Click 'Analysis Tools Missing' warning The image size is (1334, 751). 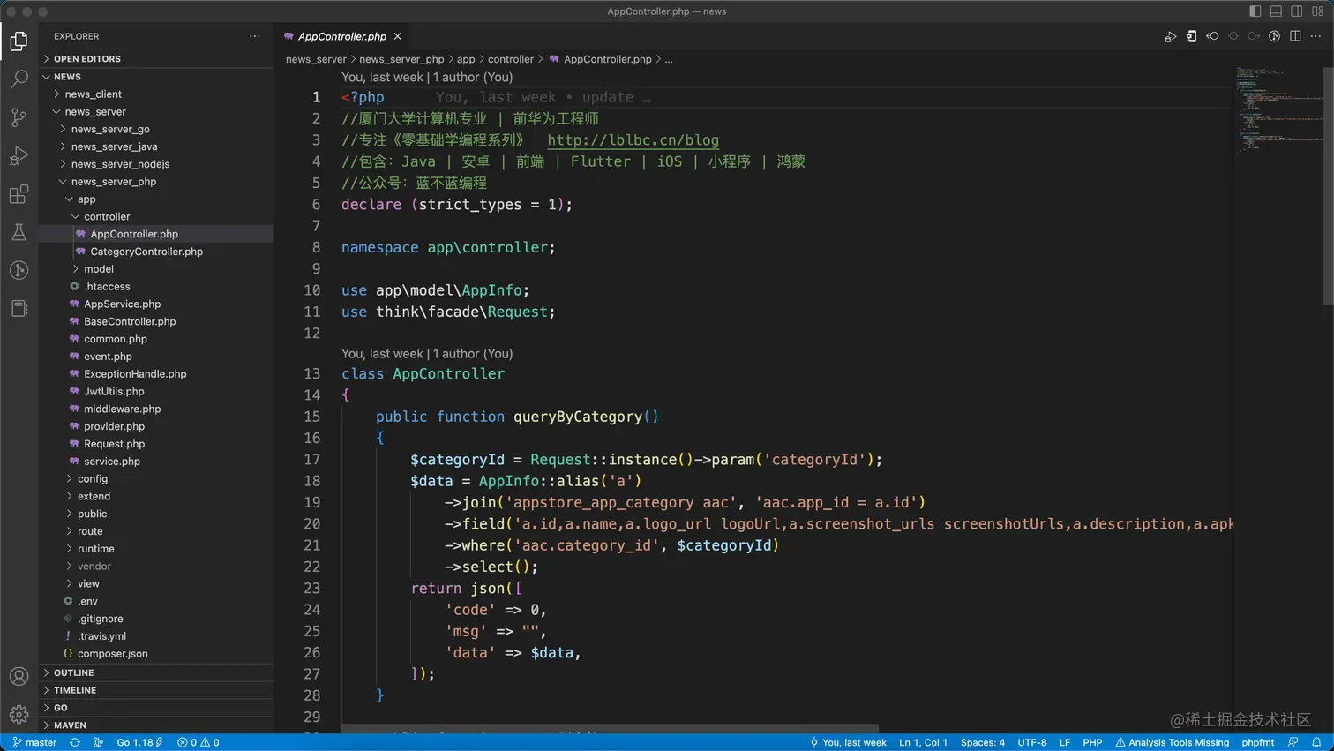click(1173, 742)
